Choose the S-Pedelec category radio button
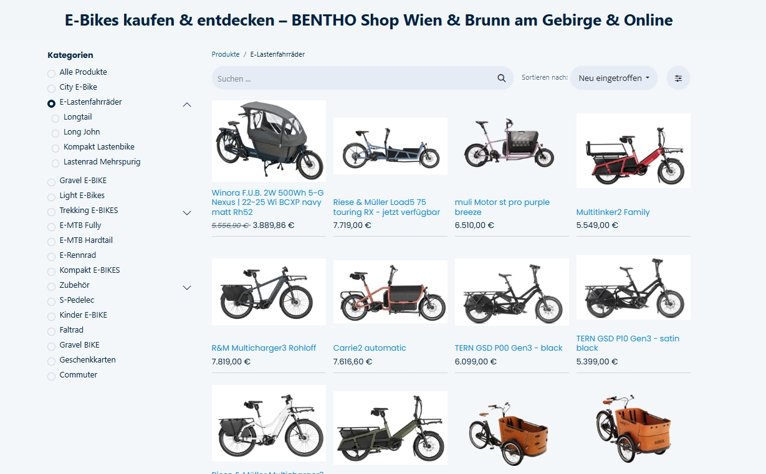 point(52,301)
